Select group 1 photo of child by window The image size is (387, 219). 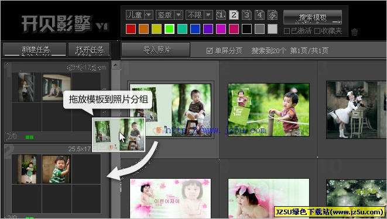coord(26,87)
